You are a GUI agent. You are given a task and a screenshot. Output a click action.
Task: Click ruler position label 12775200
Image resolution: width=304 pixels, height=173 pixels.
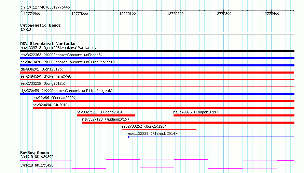coord(175,14)
